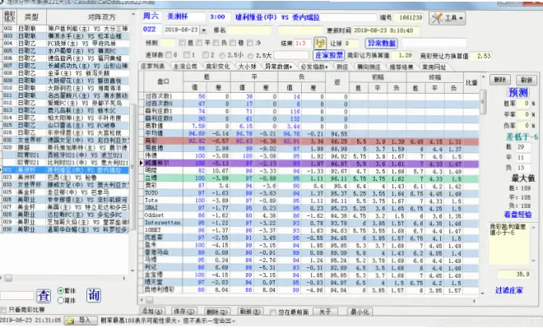Check the 负 prediction checkbox
543x328 pixels.
click(216, 43)
